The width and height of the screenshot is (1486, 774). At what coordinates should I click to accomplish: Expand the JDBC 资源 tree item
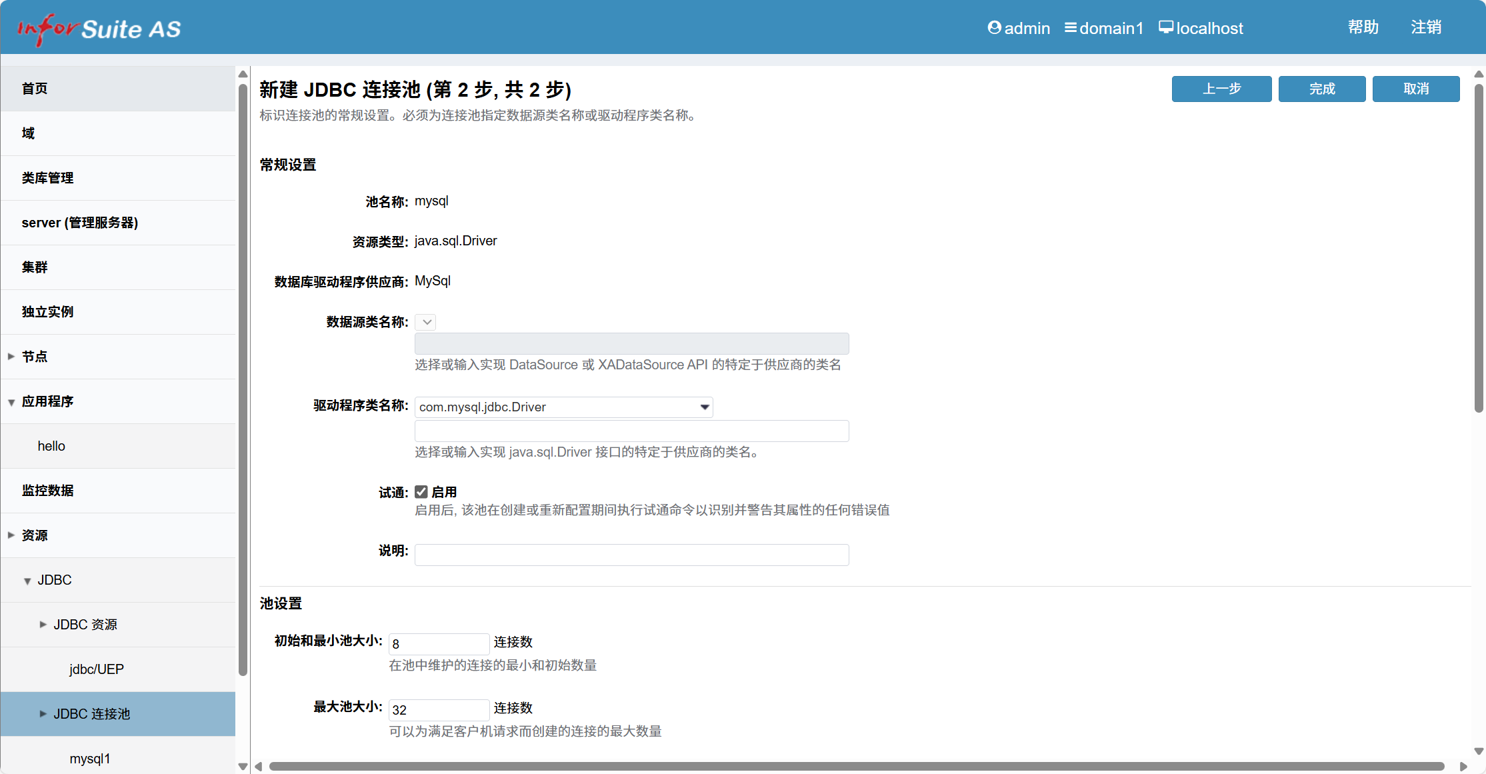pos(43,624)
